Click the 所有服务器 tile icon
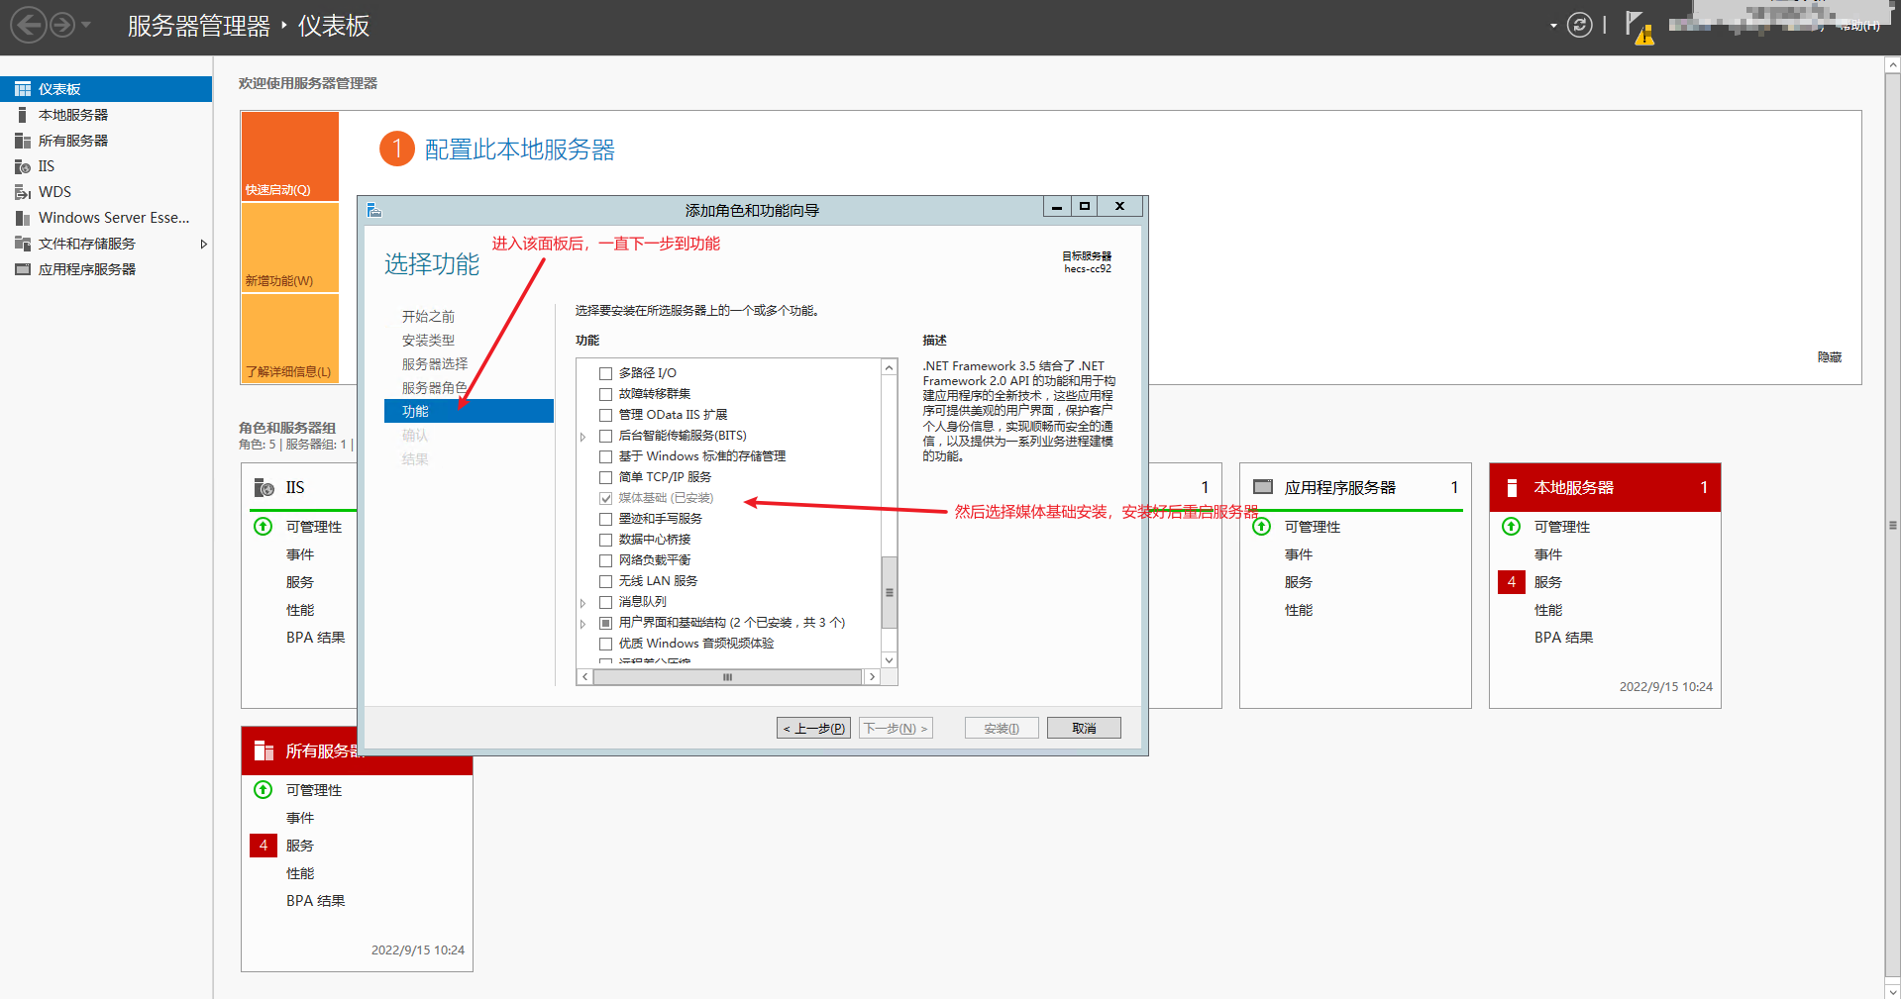The width and height of the screenshot is (1901, 999). [264, 750]
